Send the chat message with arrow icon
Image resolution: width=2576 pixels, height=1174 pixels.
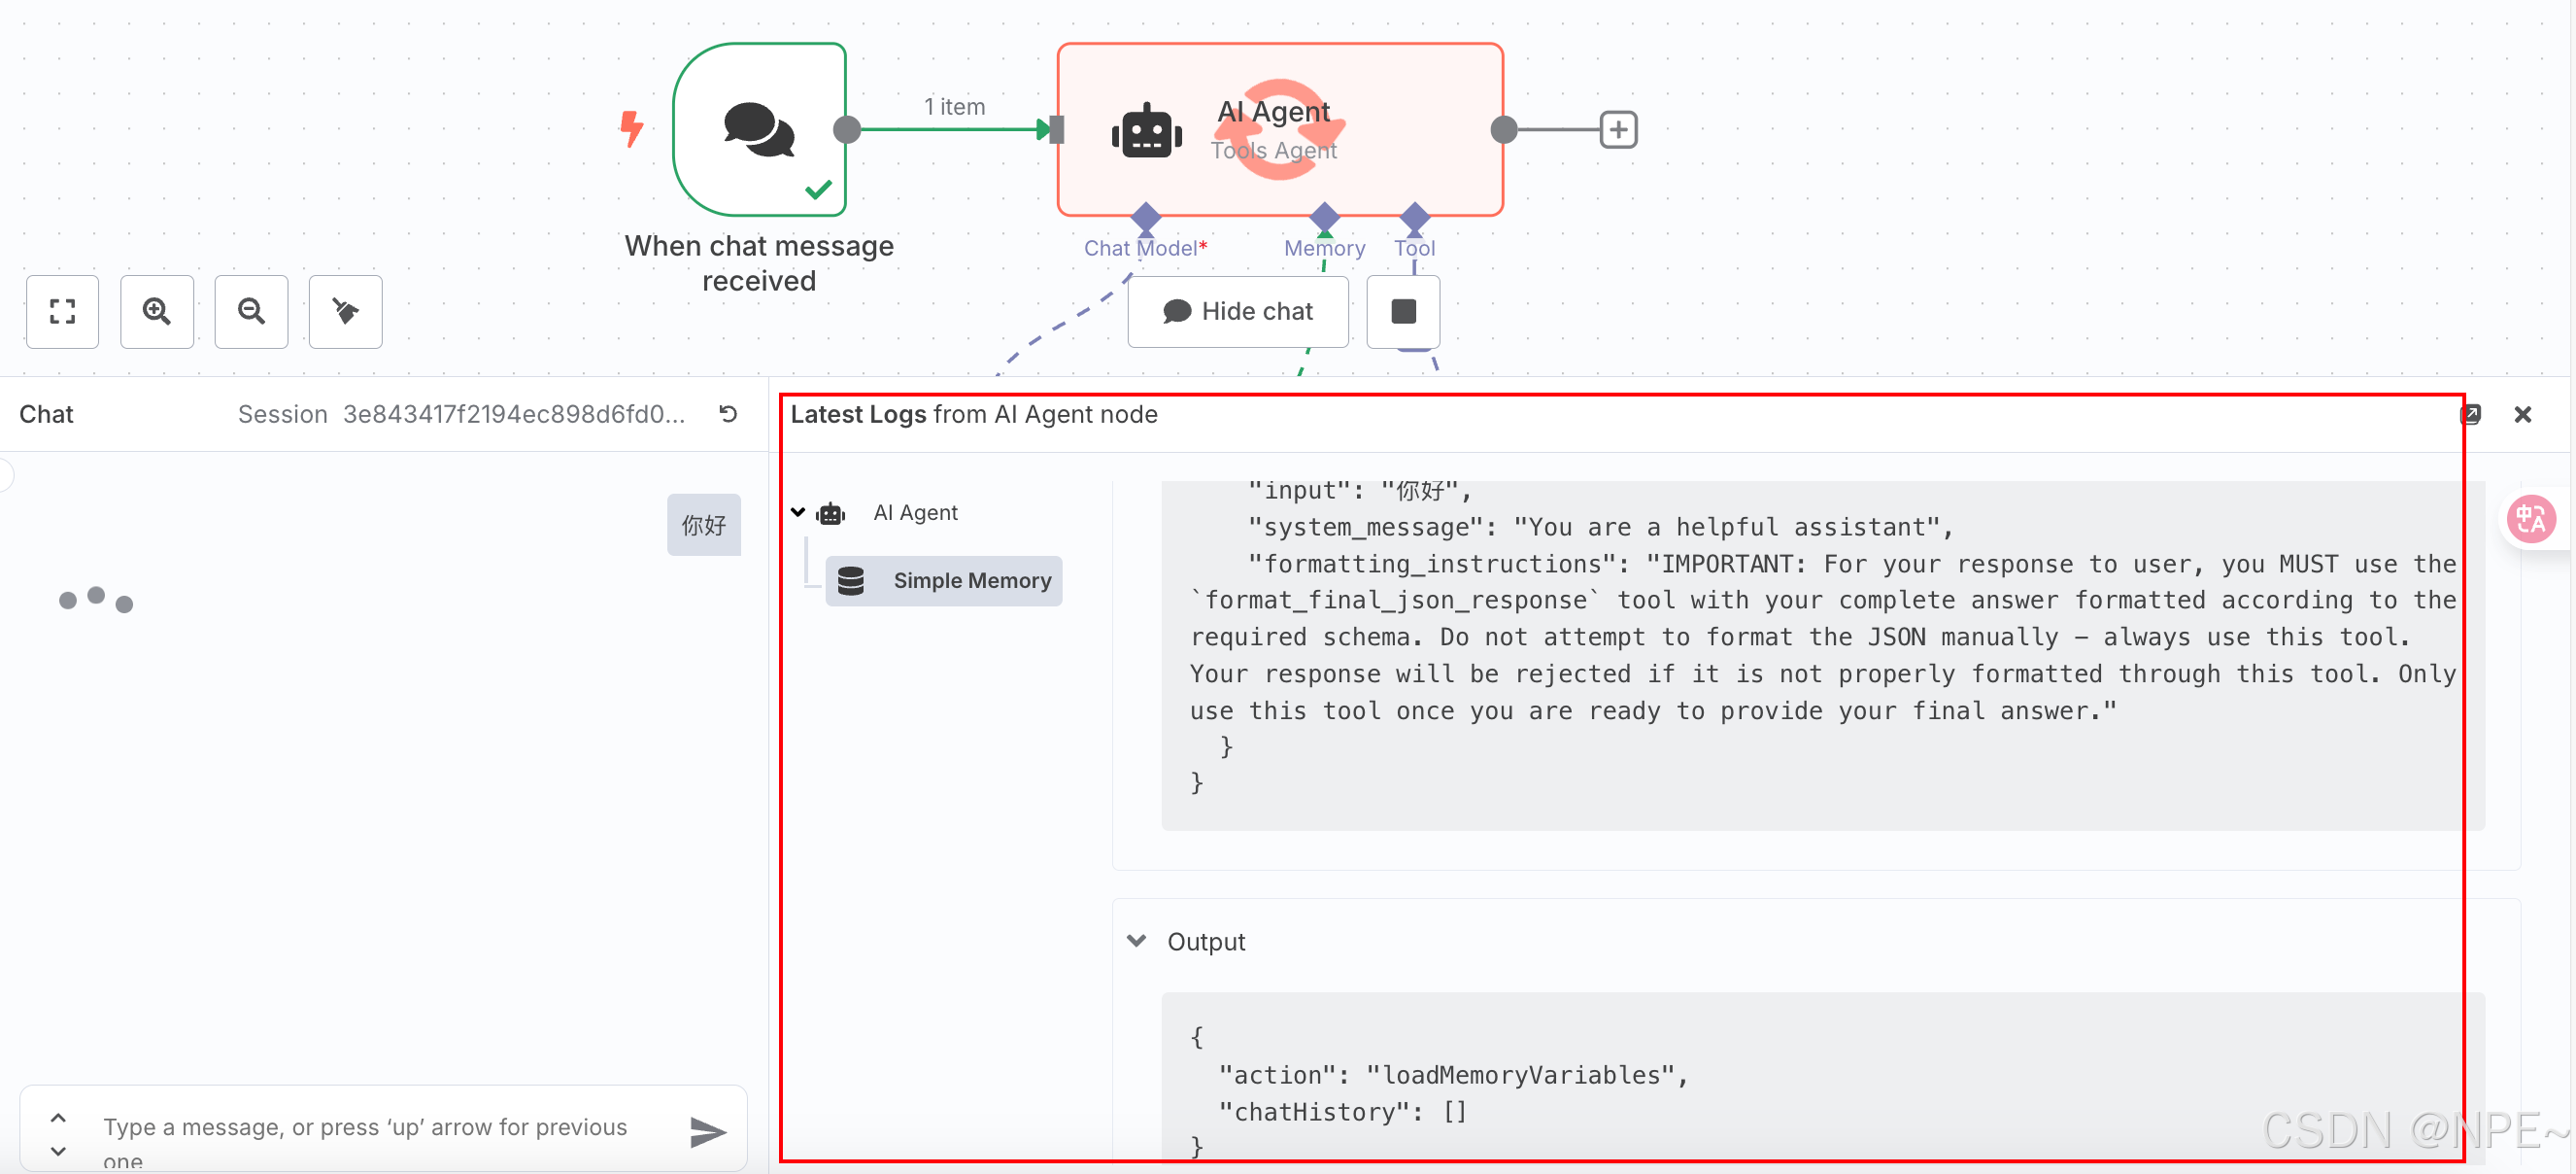pos(707,1131)
